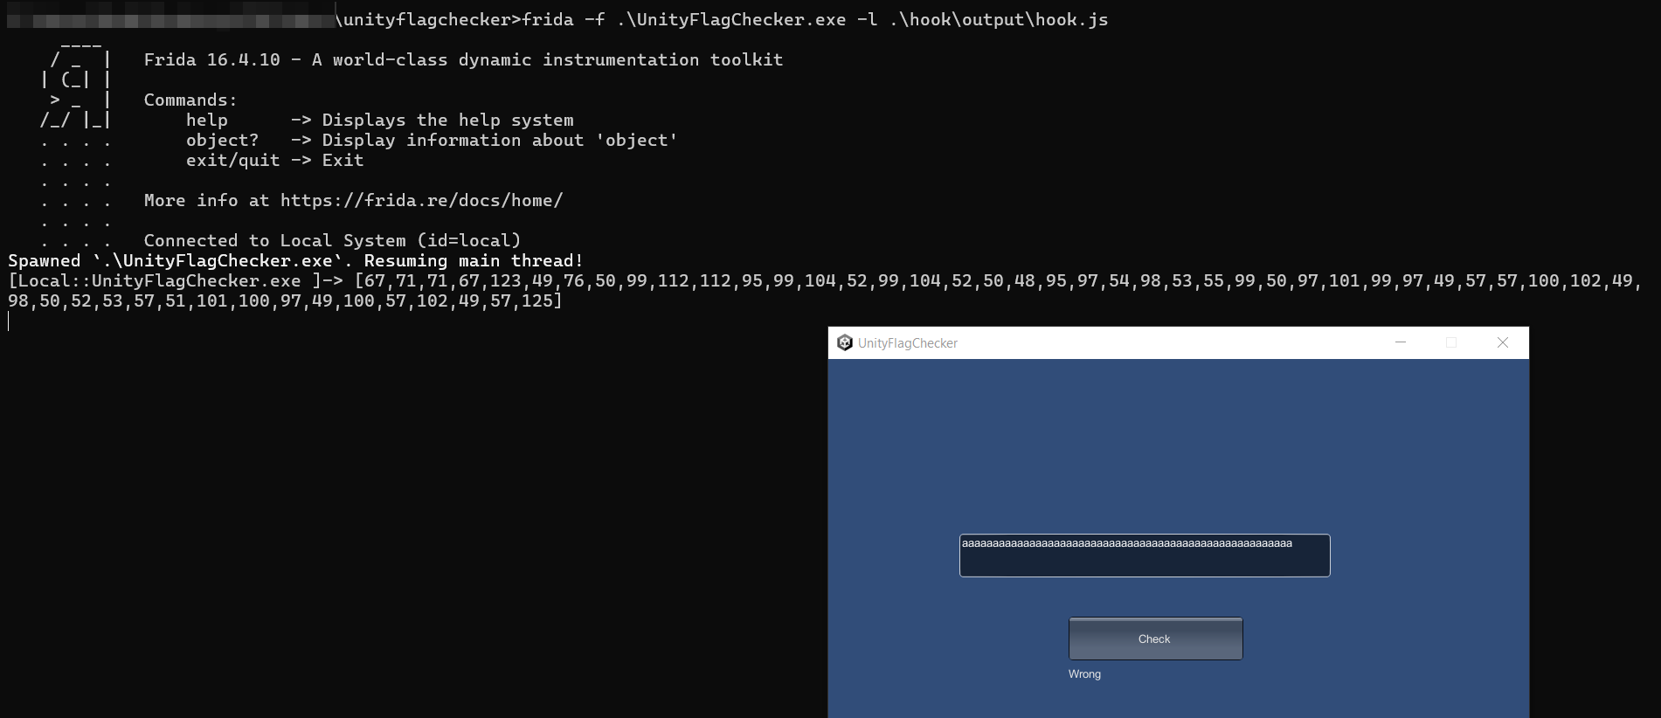Image resolution: width=1661 pixels, height=718 pixels.
Task: Click the UnityFlagChecker title text
Action: tap(908, 343)
